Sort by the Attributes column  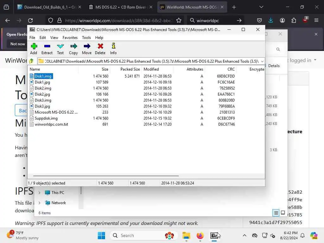pos(189,69)
